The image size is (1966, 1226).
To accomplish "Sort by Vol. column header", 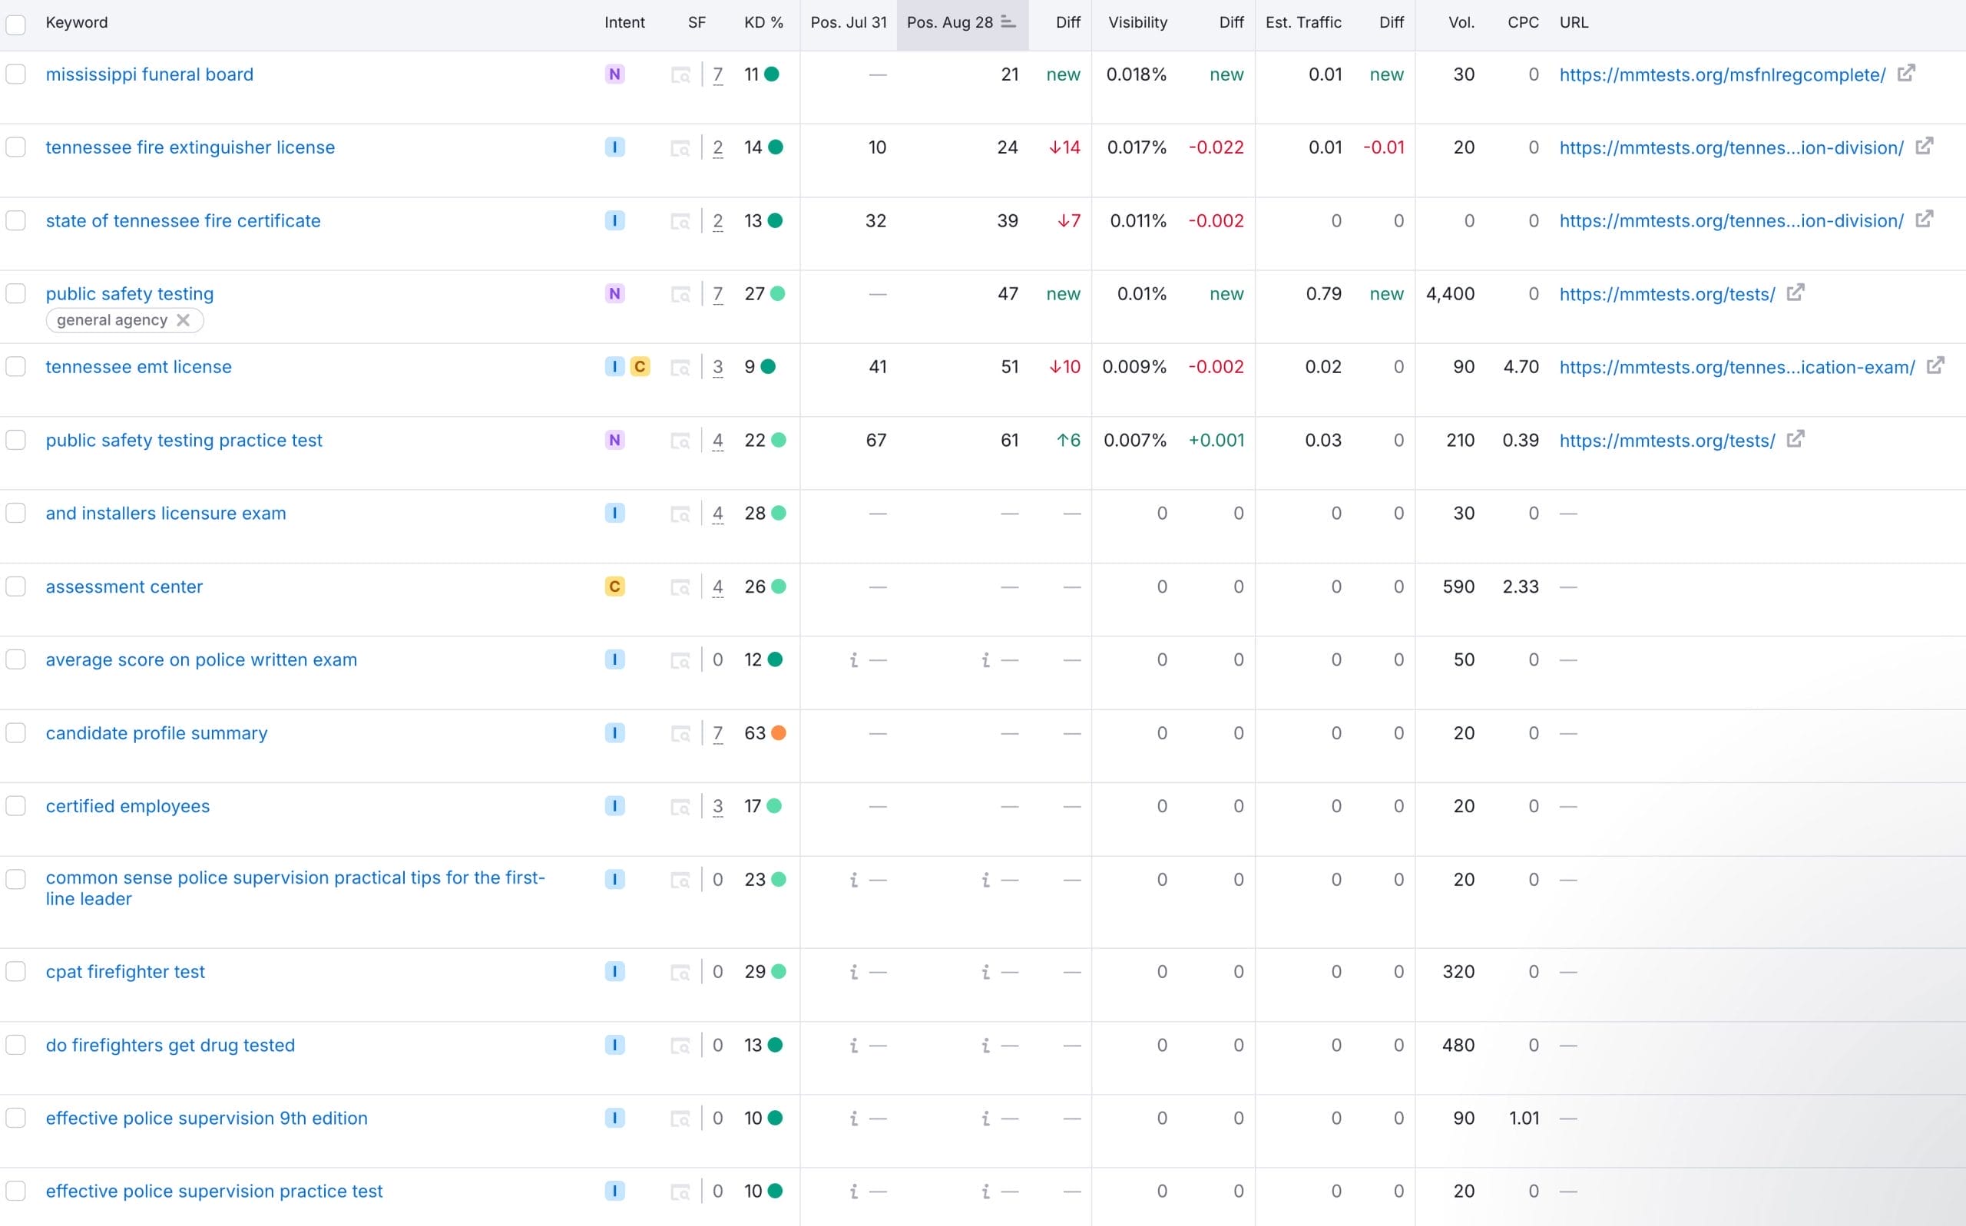I will (x=1461, y=23).
